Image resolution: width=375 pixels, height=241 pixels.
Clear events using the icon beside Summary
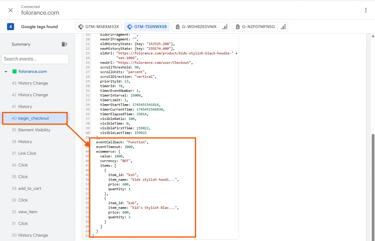coord(64,44)
